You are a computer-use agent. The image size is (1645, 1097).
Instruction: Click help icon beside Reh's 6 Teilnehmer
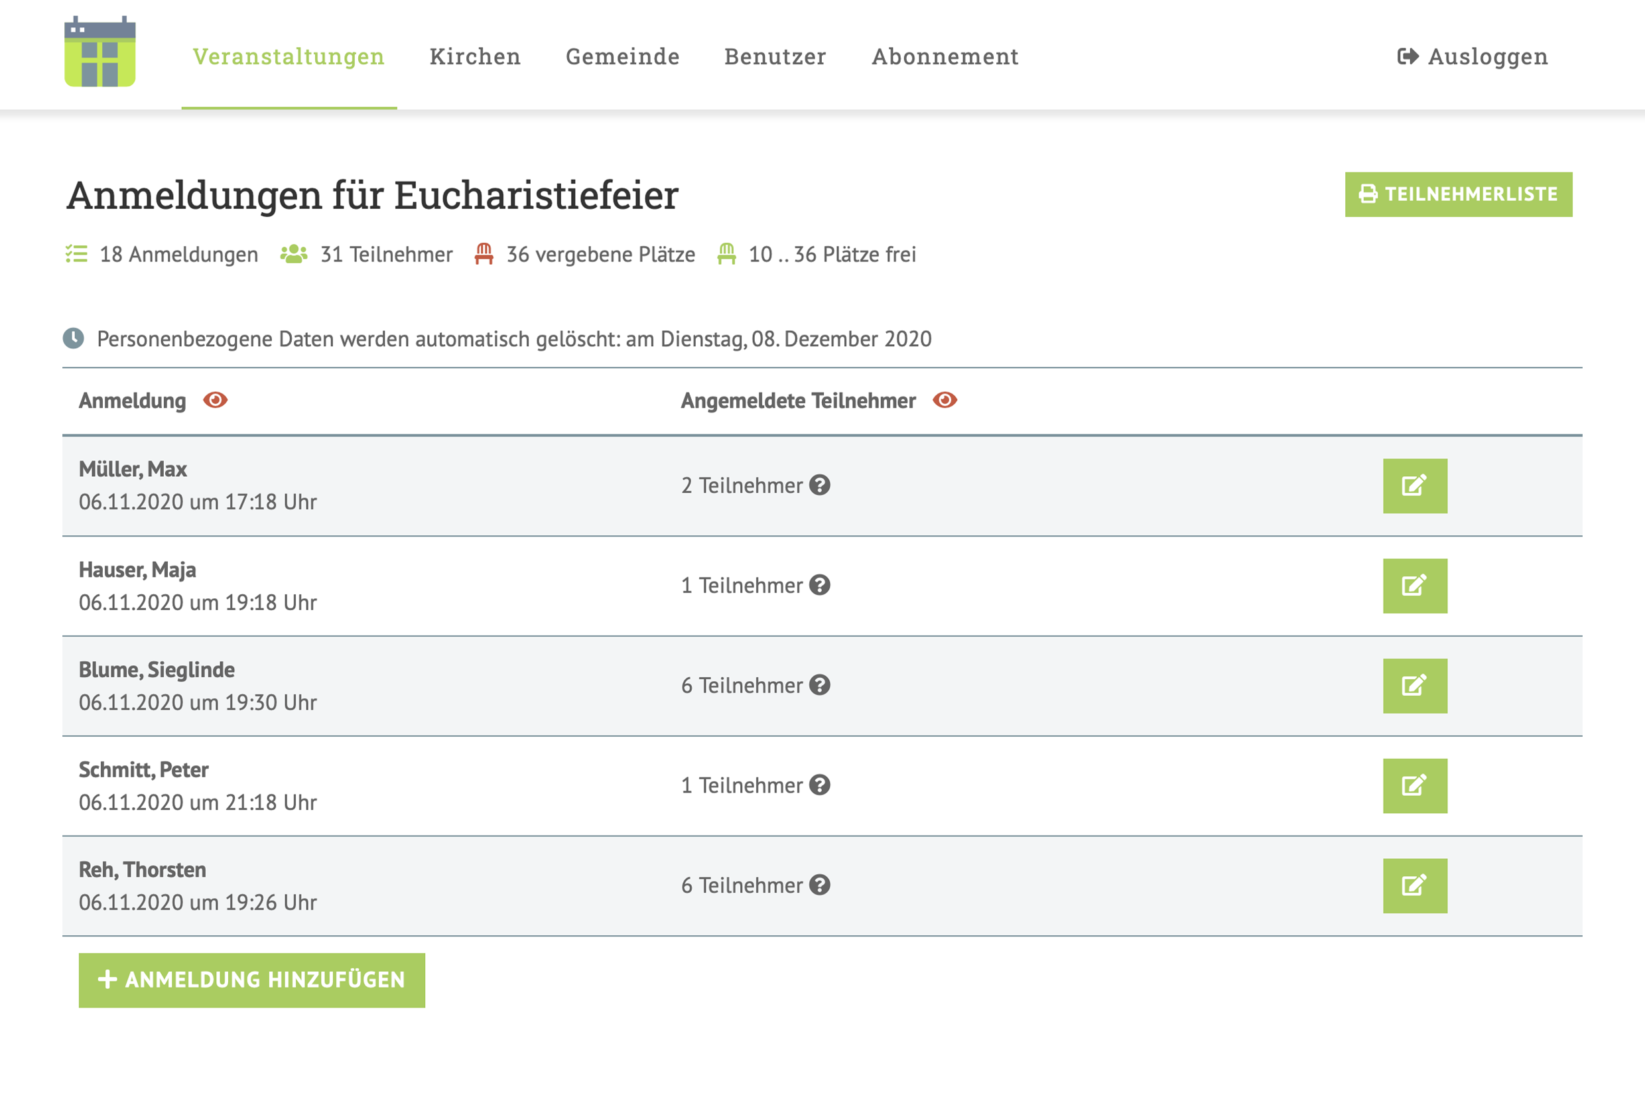[819, 885]
